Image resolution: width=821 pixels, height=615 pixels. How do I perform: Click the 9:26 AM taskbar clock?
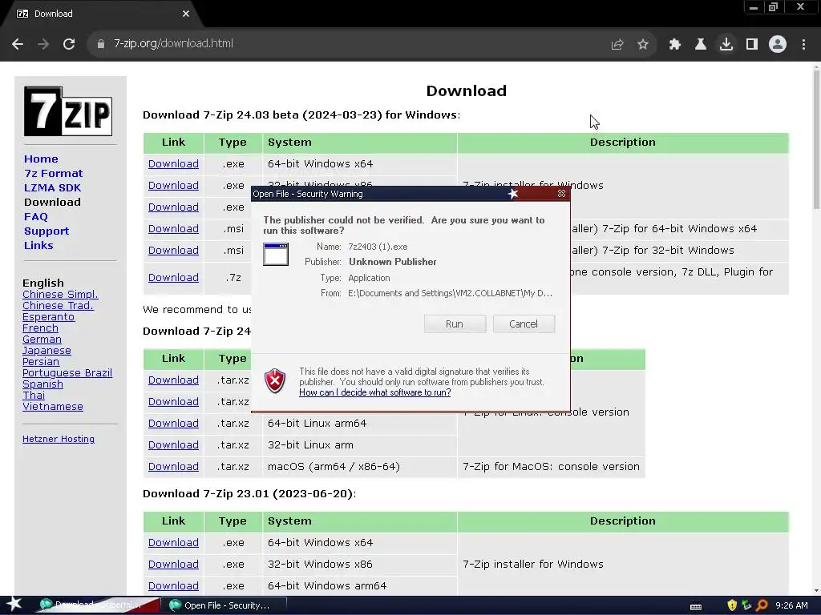791,605
